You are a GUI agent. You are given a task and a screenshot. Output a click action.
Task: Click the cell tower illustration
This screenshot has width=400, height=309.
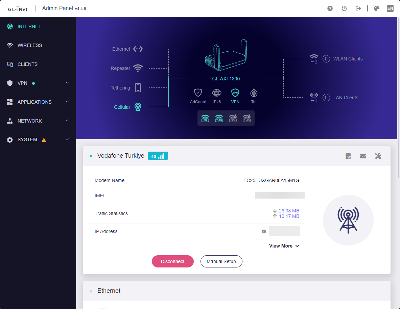348,220
